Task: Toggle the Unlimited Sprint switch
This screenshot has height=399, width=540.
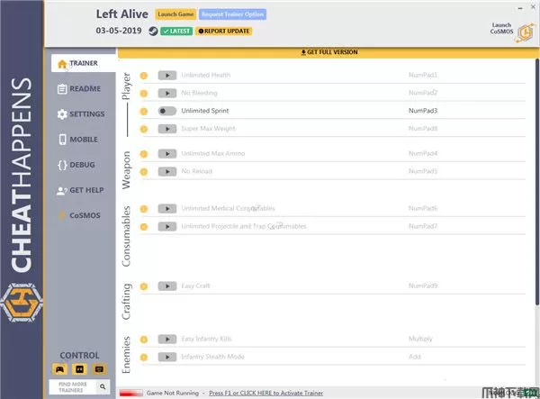Action: (x=167, y=111)
